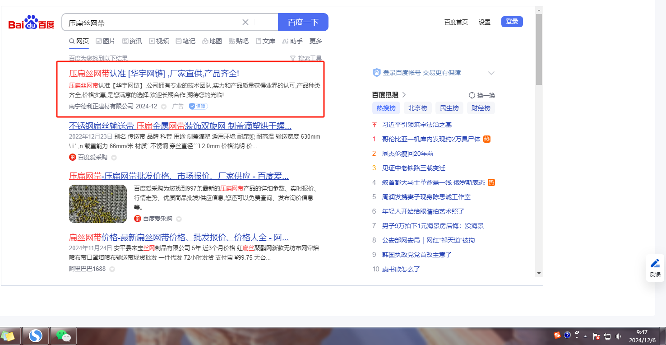Click the 百度爱采购 logo under the 压扁网带 result
Viewport: 666px width, 345px height.
[138, 219]
